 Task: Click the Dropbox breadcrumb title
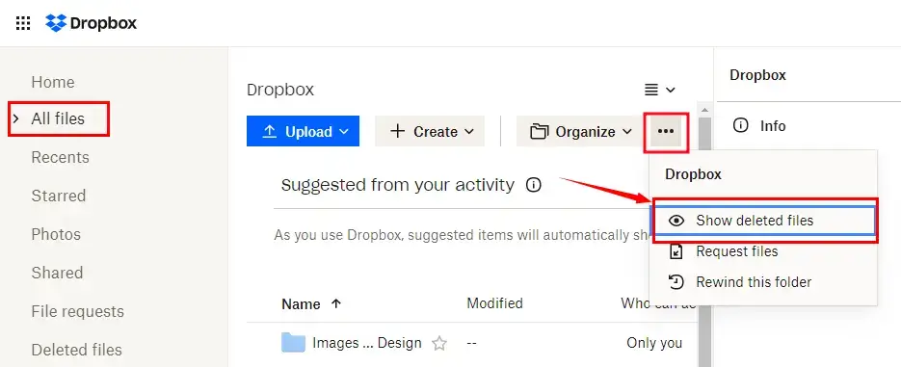[x=280, y=90]
